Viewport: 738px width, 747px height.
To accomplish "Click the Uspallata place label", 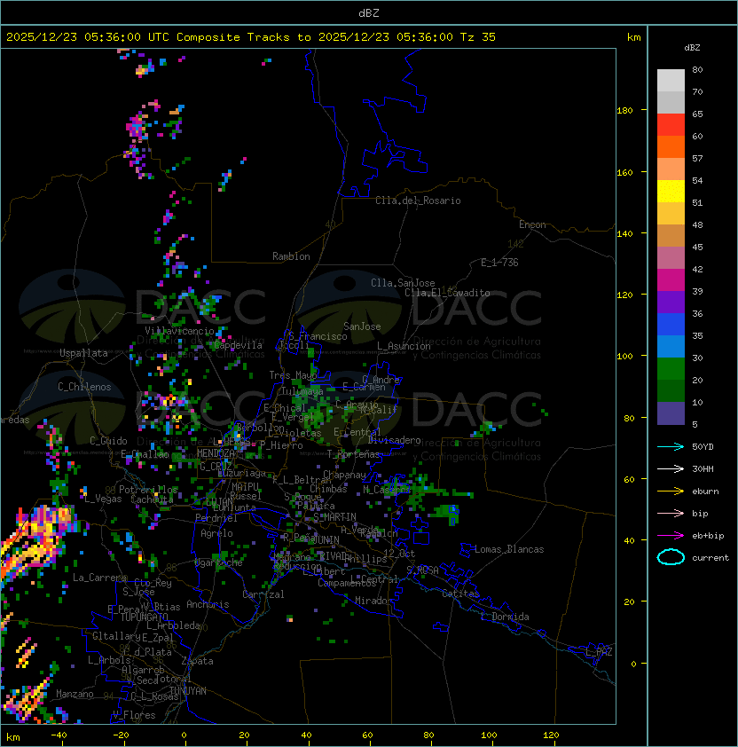I will coord(84,353).
